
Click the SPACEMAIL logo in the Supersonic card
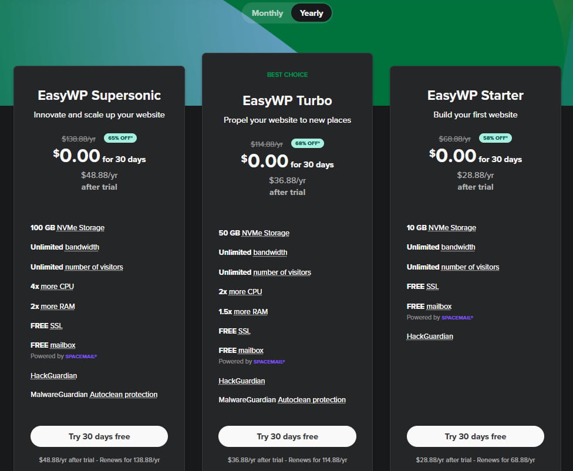81,356
